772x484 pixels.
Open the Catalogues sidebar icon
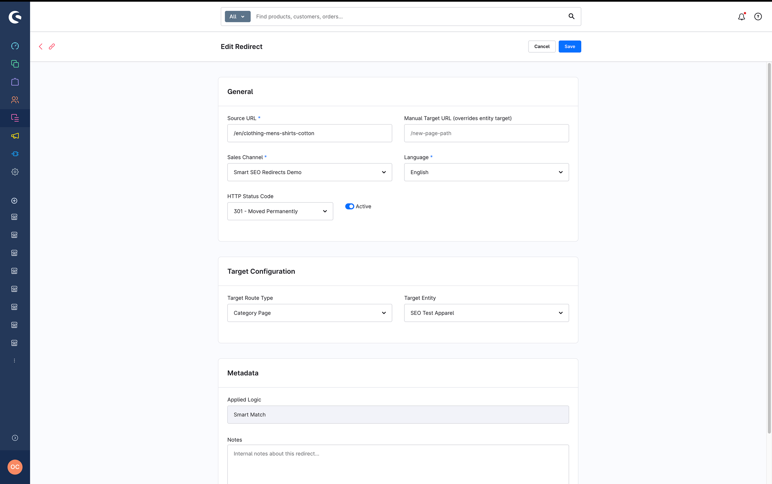point(15,64)
